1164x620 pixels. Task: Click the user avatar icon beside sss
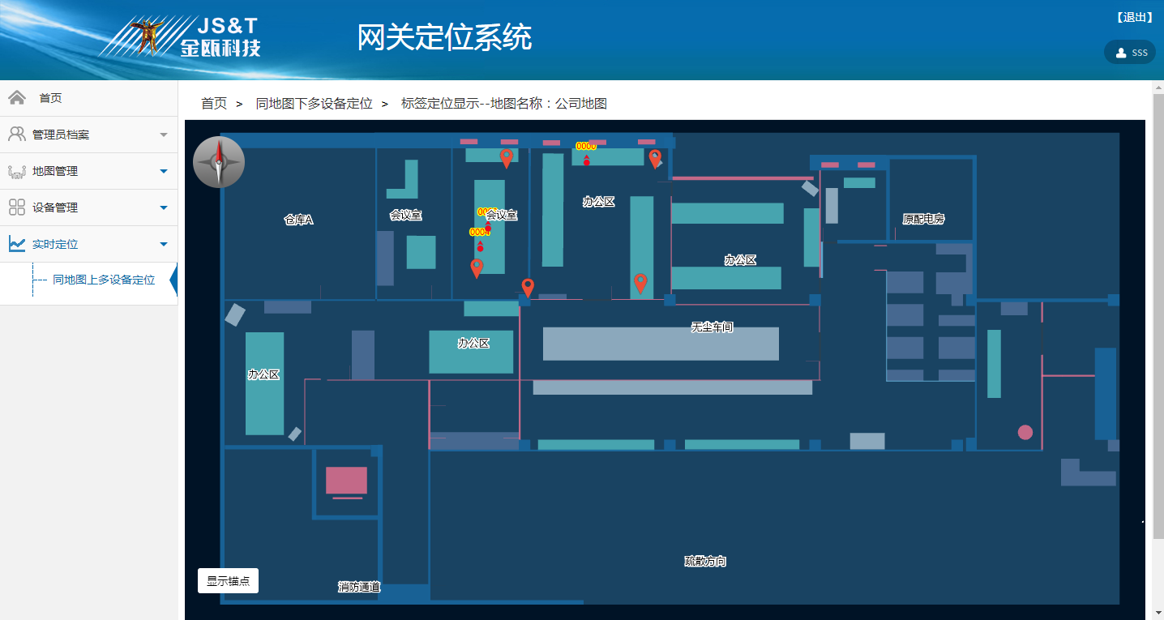pyautogui.click(x=1121, y=53)
